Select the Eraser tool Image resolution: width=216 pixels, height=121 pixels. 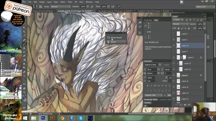click(x=24, y=56)
